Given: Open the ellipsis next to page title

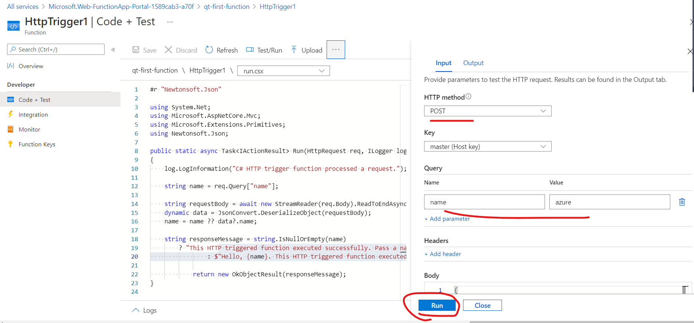Looking at the screenshot, I should pyautogui.click(x=170, y=22).
